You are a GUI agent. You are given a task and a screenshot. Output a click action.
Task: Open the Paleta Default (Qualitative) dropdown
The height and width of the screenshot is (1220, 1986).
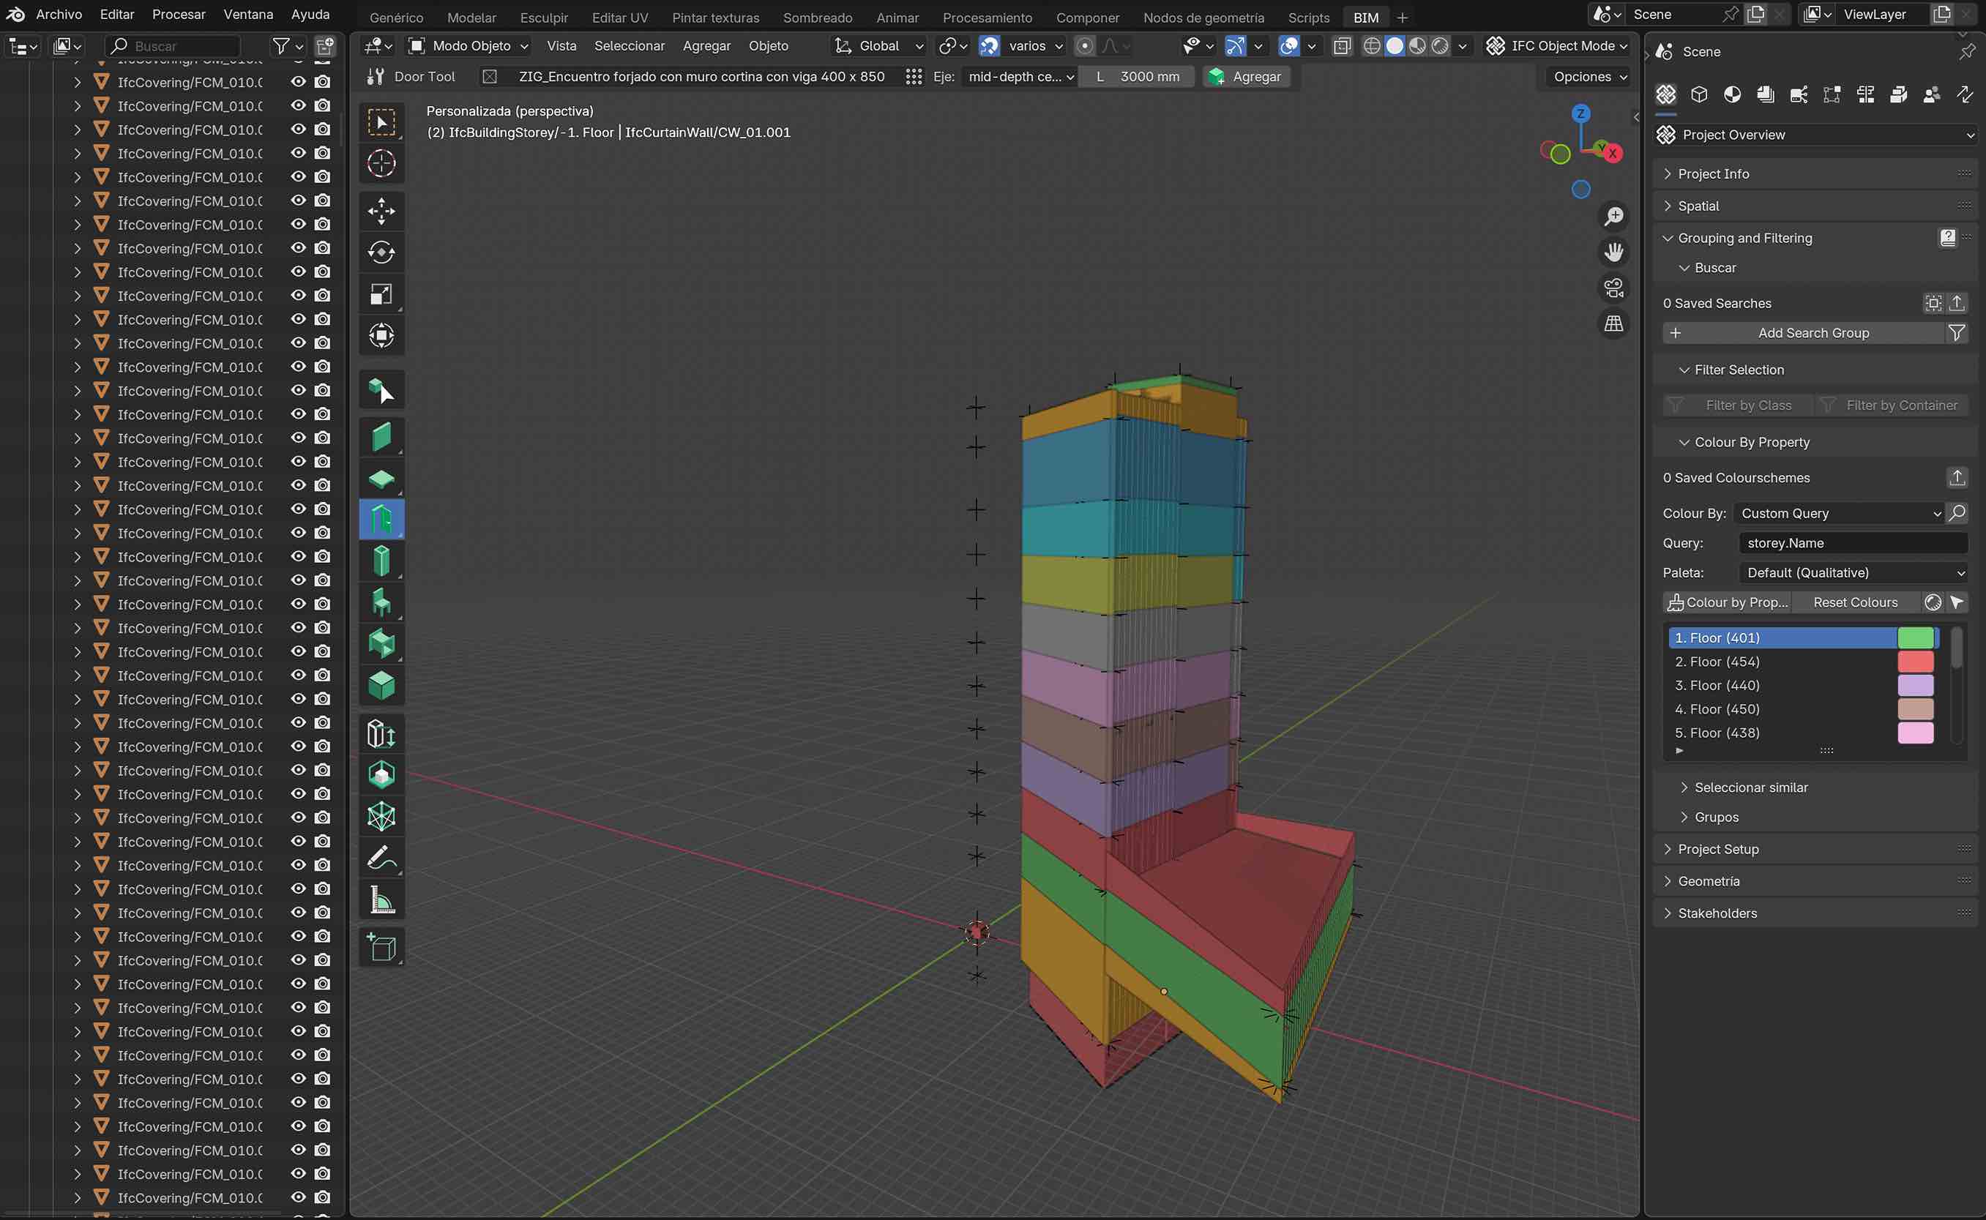click(1853, 573)
